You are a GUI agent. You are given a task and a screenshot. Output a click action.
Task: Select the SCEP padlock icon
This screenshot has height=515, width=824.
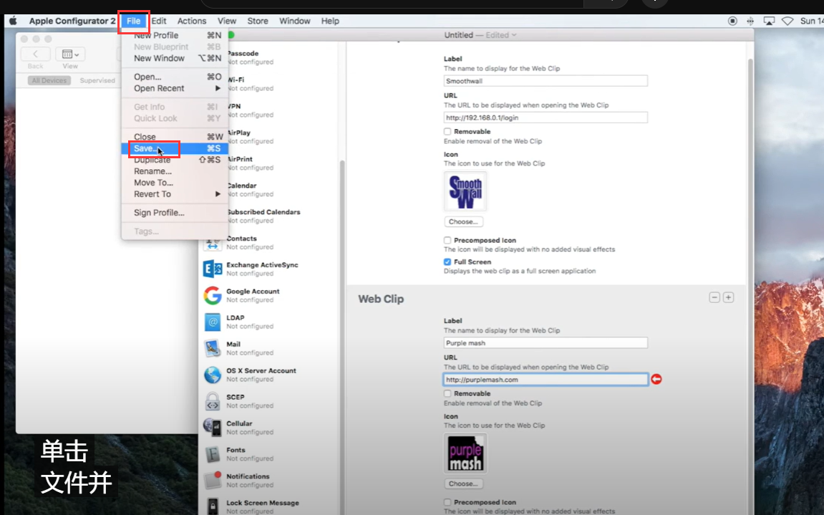tap(213, 401)
